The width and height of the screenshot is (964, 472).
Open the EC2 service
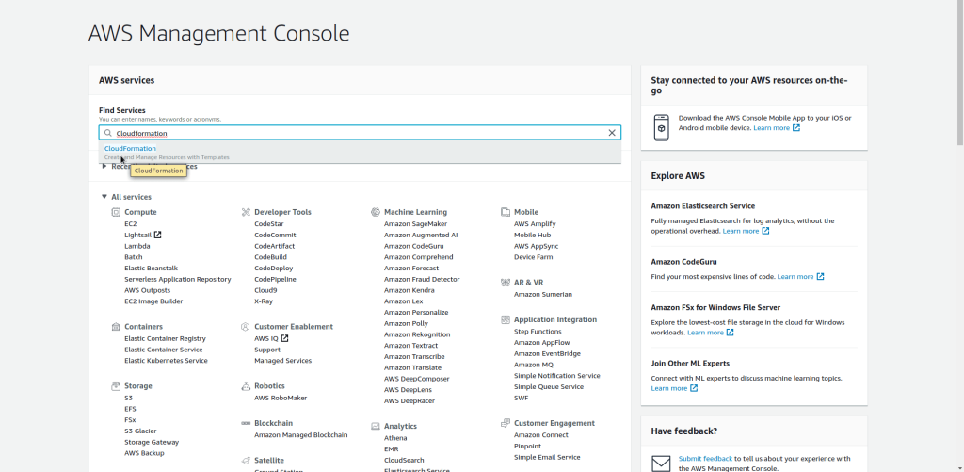[130, 224]
